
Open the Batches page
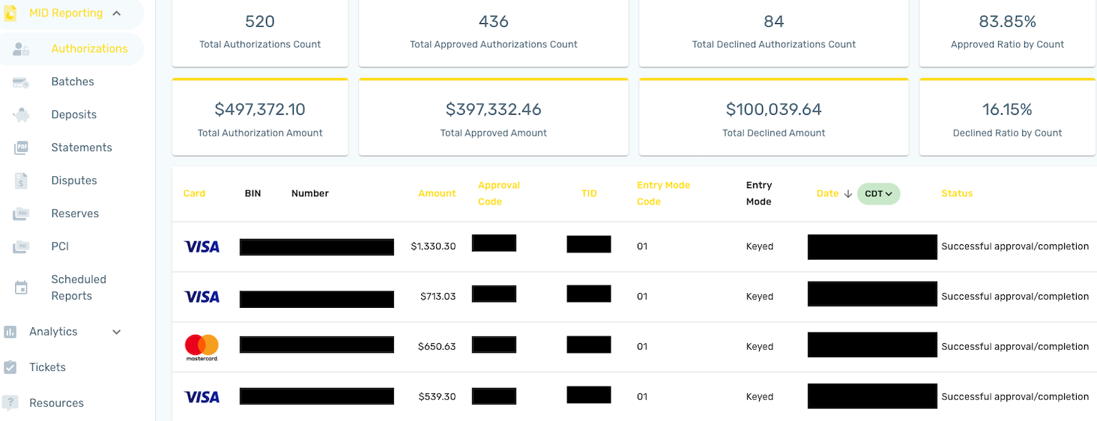(x=73, y=82)
